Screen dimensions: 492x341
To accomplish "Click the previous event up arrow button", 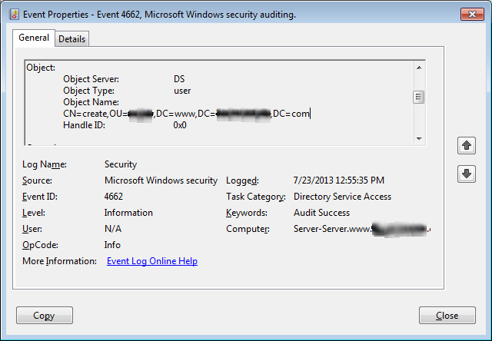I will click(466, 145).
